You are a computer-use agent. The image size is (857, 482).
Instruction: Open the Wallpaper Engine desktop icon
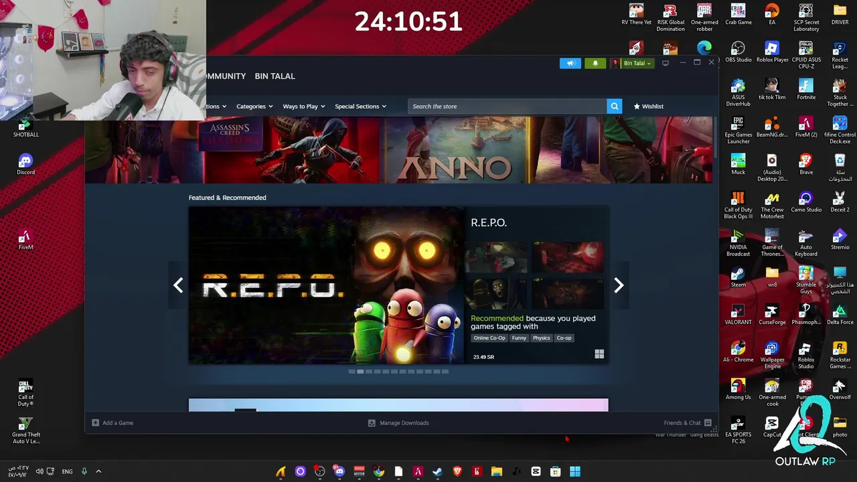click(772, 355)
